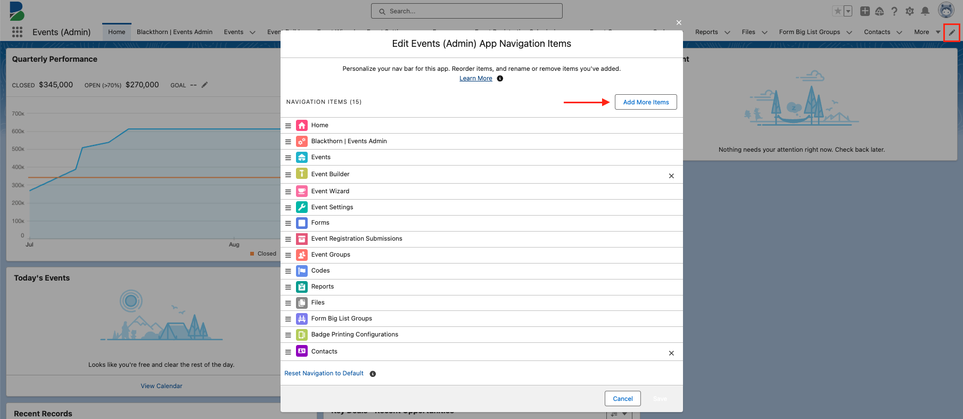This screenshot has height=419, width=963.
Task: Click the Forms item icon
Action: [302, 223]
